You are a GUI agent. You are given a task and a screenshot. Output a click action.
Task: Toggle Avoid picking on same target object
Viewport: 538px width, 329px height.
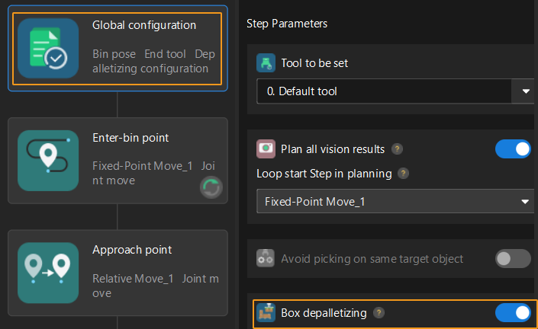tap(513, 258)
